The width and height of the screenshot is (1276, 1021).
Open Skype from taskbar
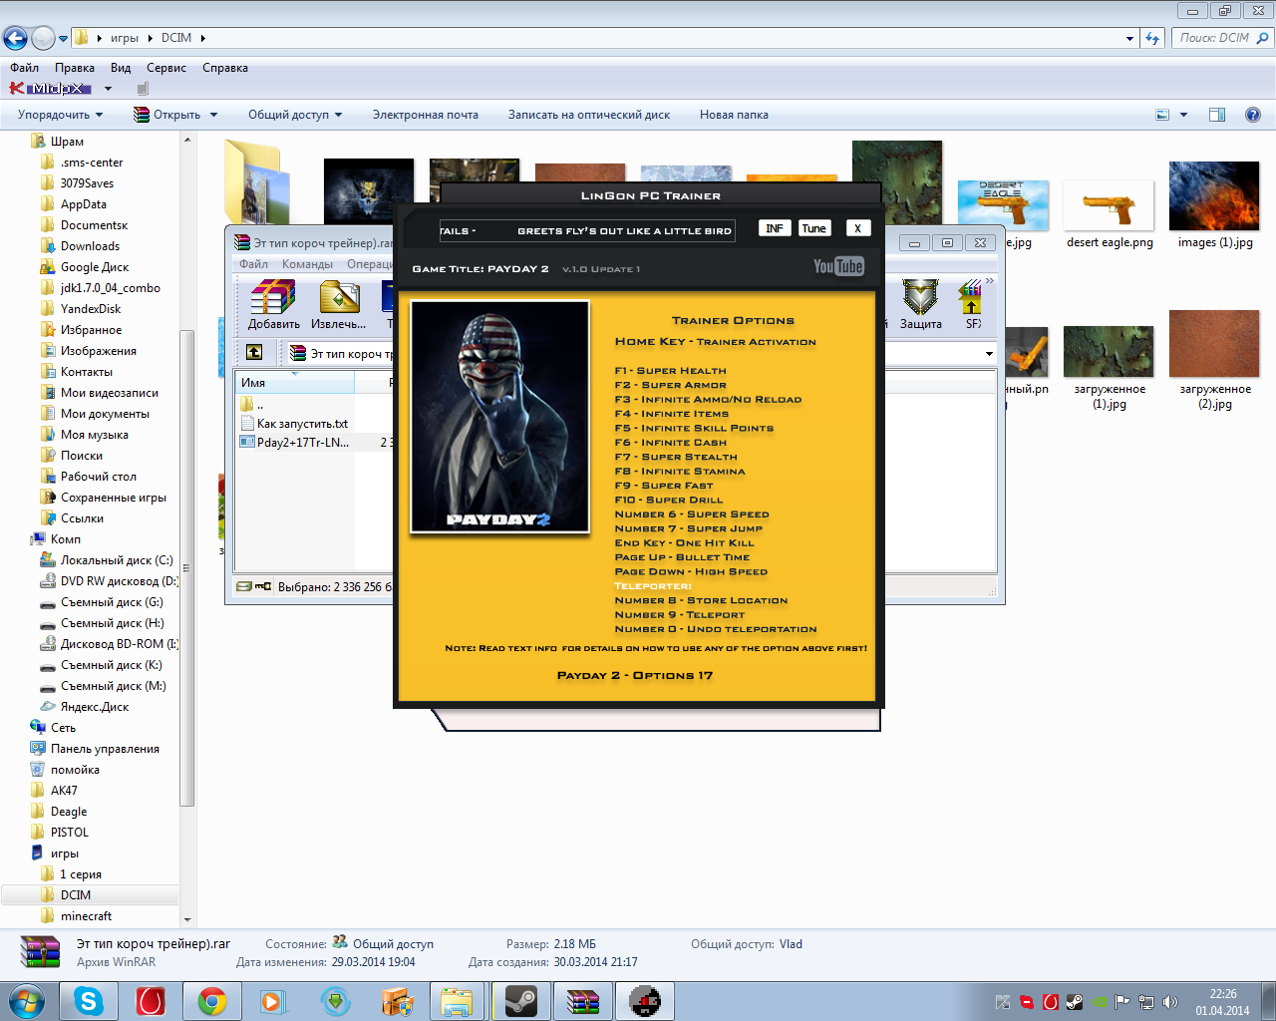tap(89, 1001)
